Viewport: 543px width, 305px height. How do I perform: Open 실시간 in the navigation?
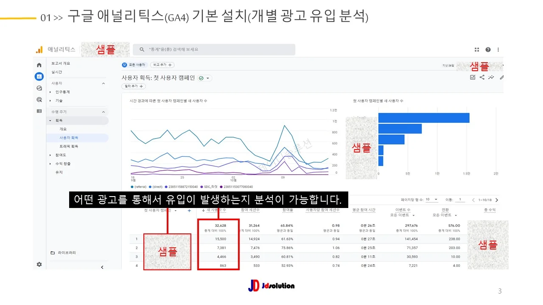pos(56,72)
